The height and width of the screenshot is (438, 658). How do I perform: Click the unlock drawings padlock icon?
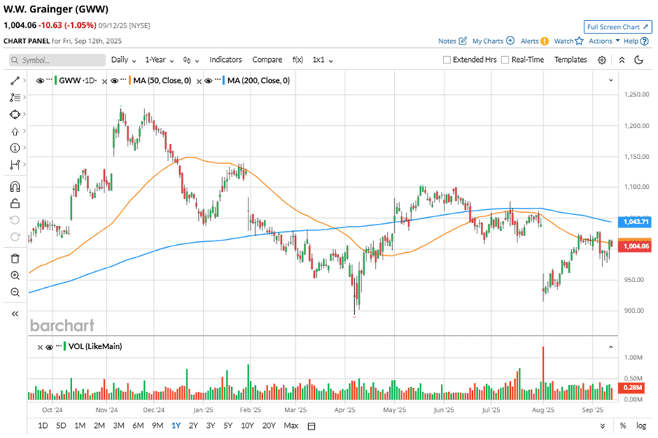tap(15, 203)
